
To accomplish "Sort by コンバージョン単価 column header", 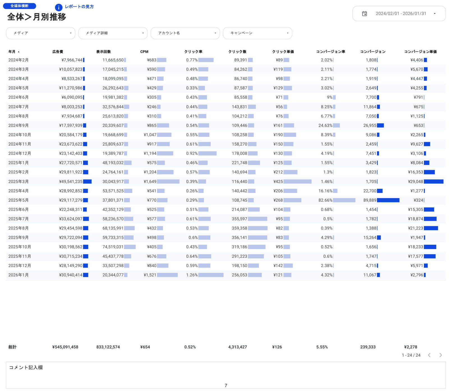I will pos(420,52).
